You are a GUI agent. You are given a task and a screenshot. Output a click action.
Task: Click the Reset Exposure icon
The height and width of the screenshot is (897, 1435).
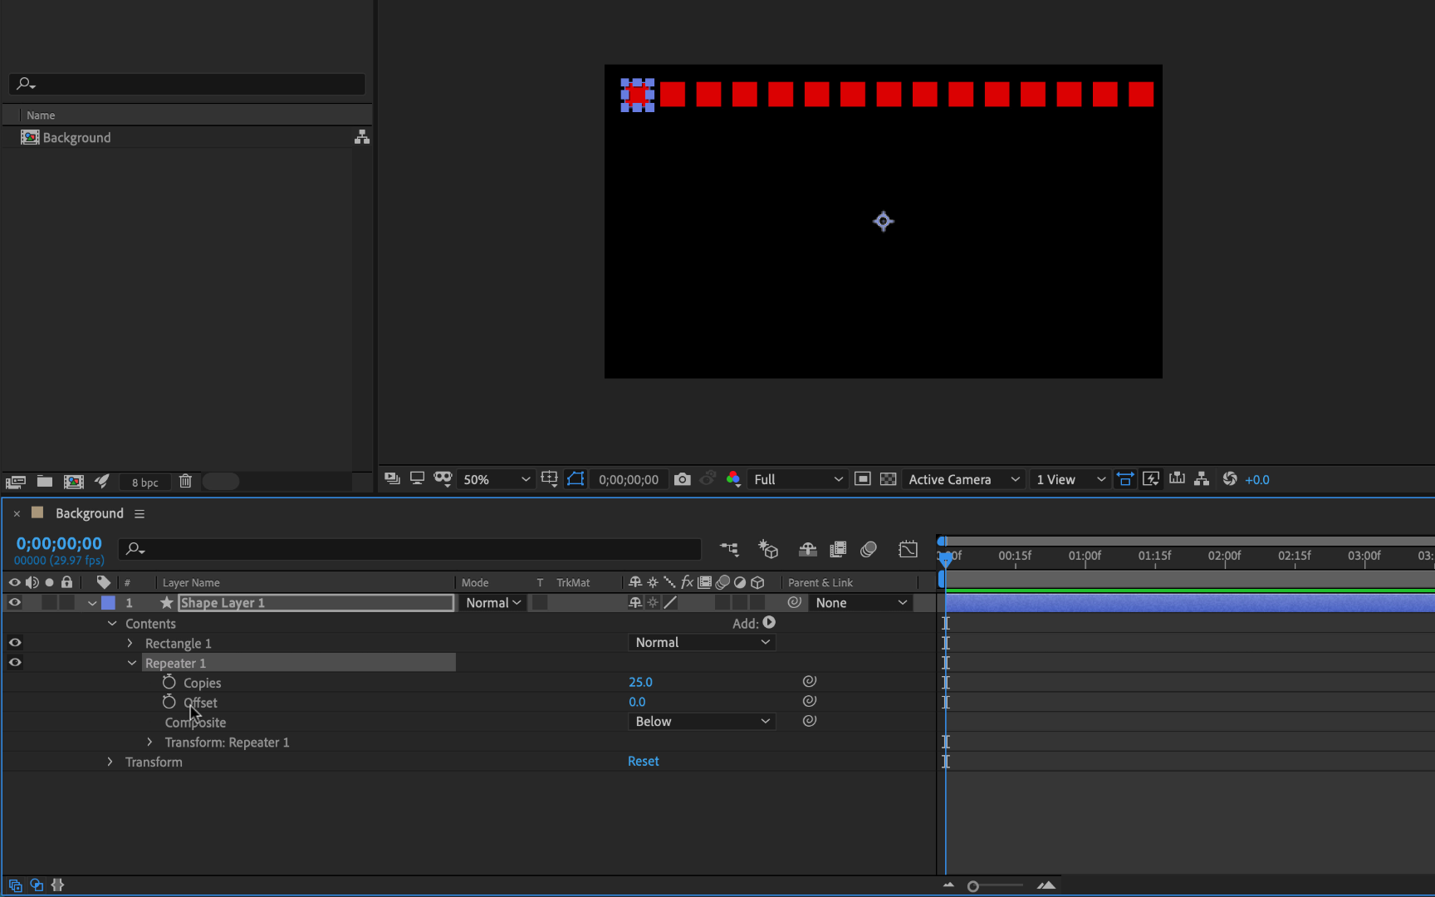1230,478
